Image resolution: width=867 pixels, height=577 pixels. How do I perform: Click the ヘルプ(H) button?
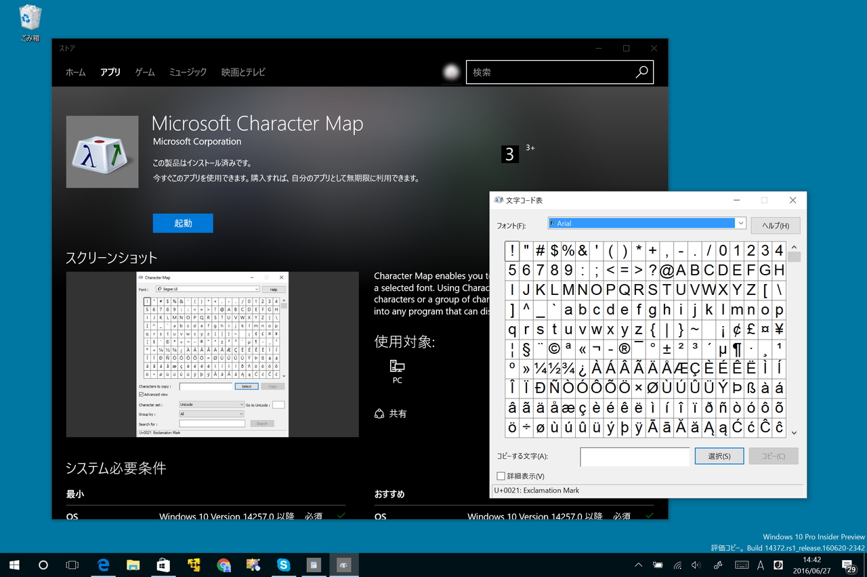click(776, 225)
